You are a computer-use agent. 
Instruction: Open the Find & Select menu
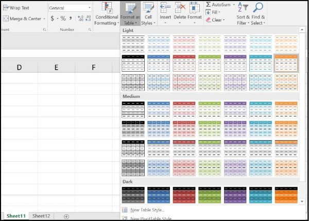(x=258, y=13)
